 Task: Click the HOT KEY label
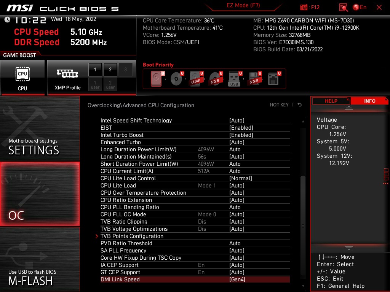click(279, 105)
